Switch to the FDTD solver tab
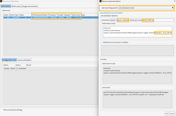This screenshot has width=176, height=116. click(6, 7)
